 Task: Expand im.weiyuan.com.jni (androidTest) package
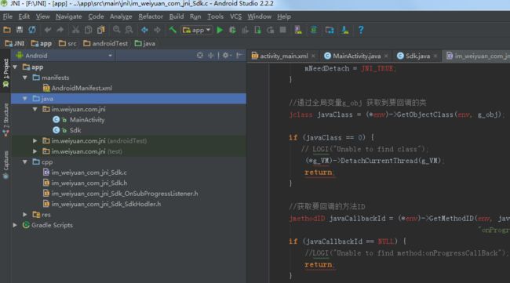click(35, 140)
